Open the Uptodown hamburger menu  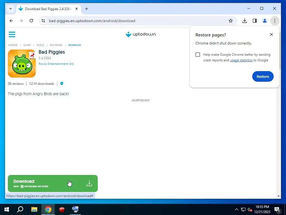tap(12, 34)
